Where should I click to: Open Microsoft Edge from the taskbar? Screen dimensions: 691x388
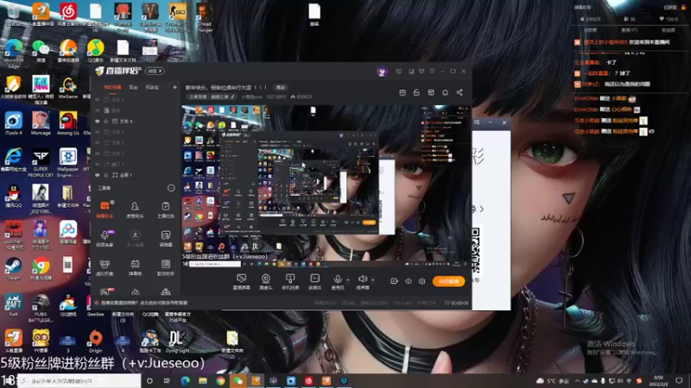[x=185, y=381]
